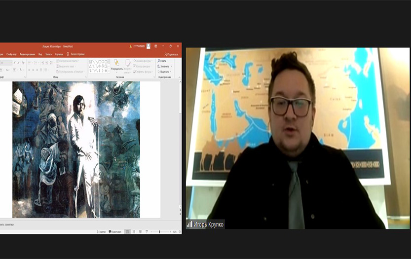Open Примечания comments pane from status bar
This screenshot has height=259, width=411.
pos(116,231)
